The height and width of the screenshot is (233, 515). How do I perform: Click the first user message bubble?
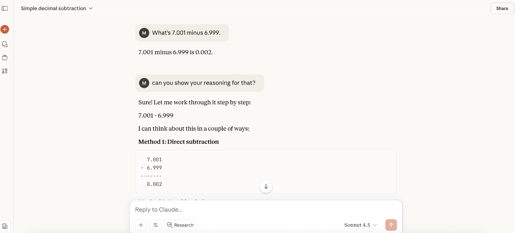pos(186,33)
